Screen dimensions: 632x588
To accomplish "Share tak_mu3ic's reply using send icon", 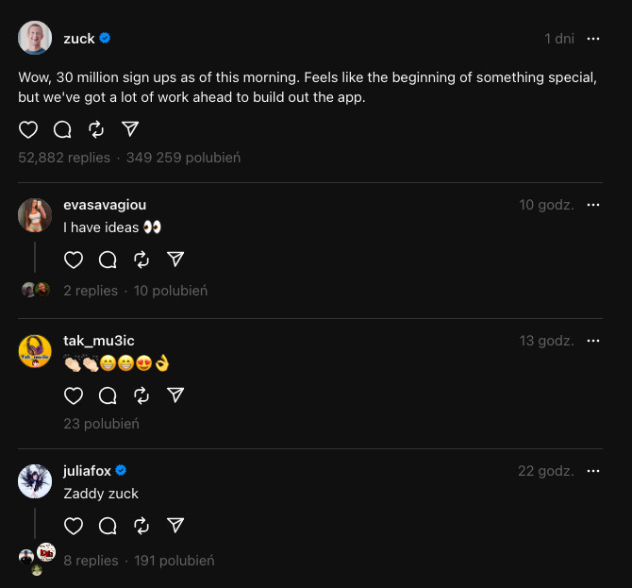I will click(175, 395).
